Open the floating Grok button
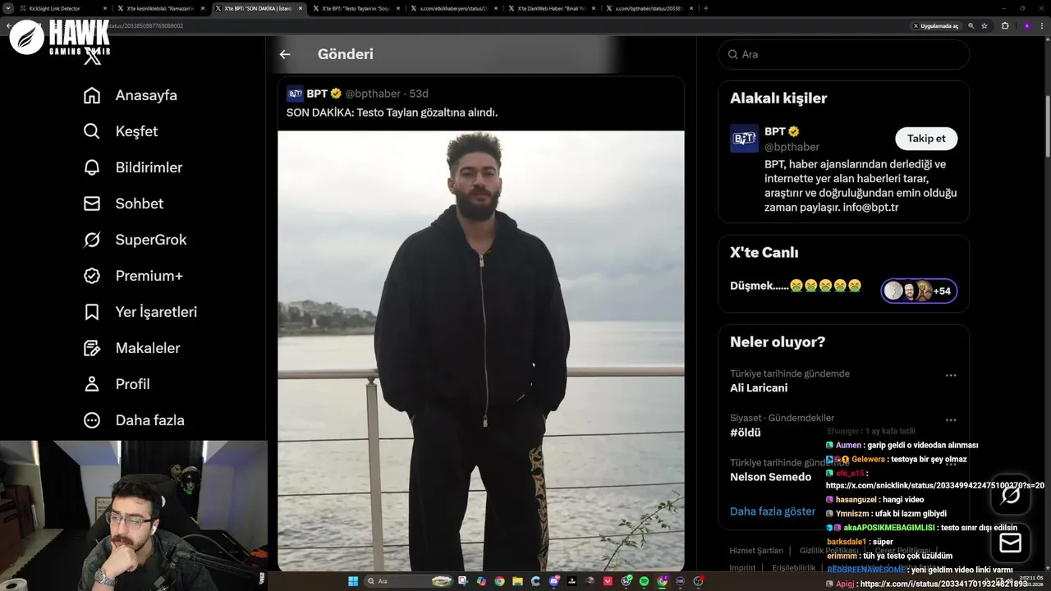The image size is (1051, 591). 1011,495
